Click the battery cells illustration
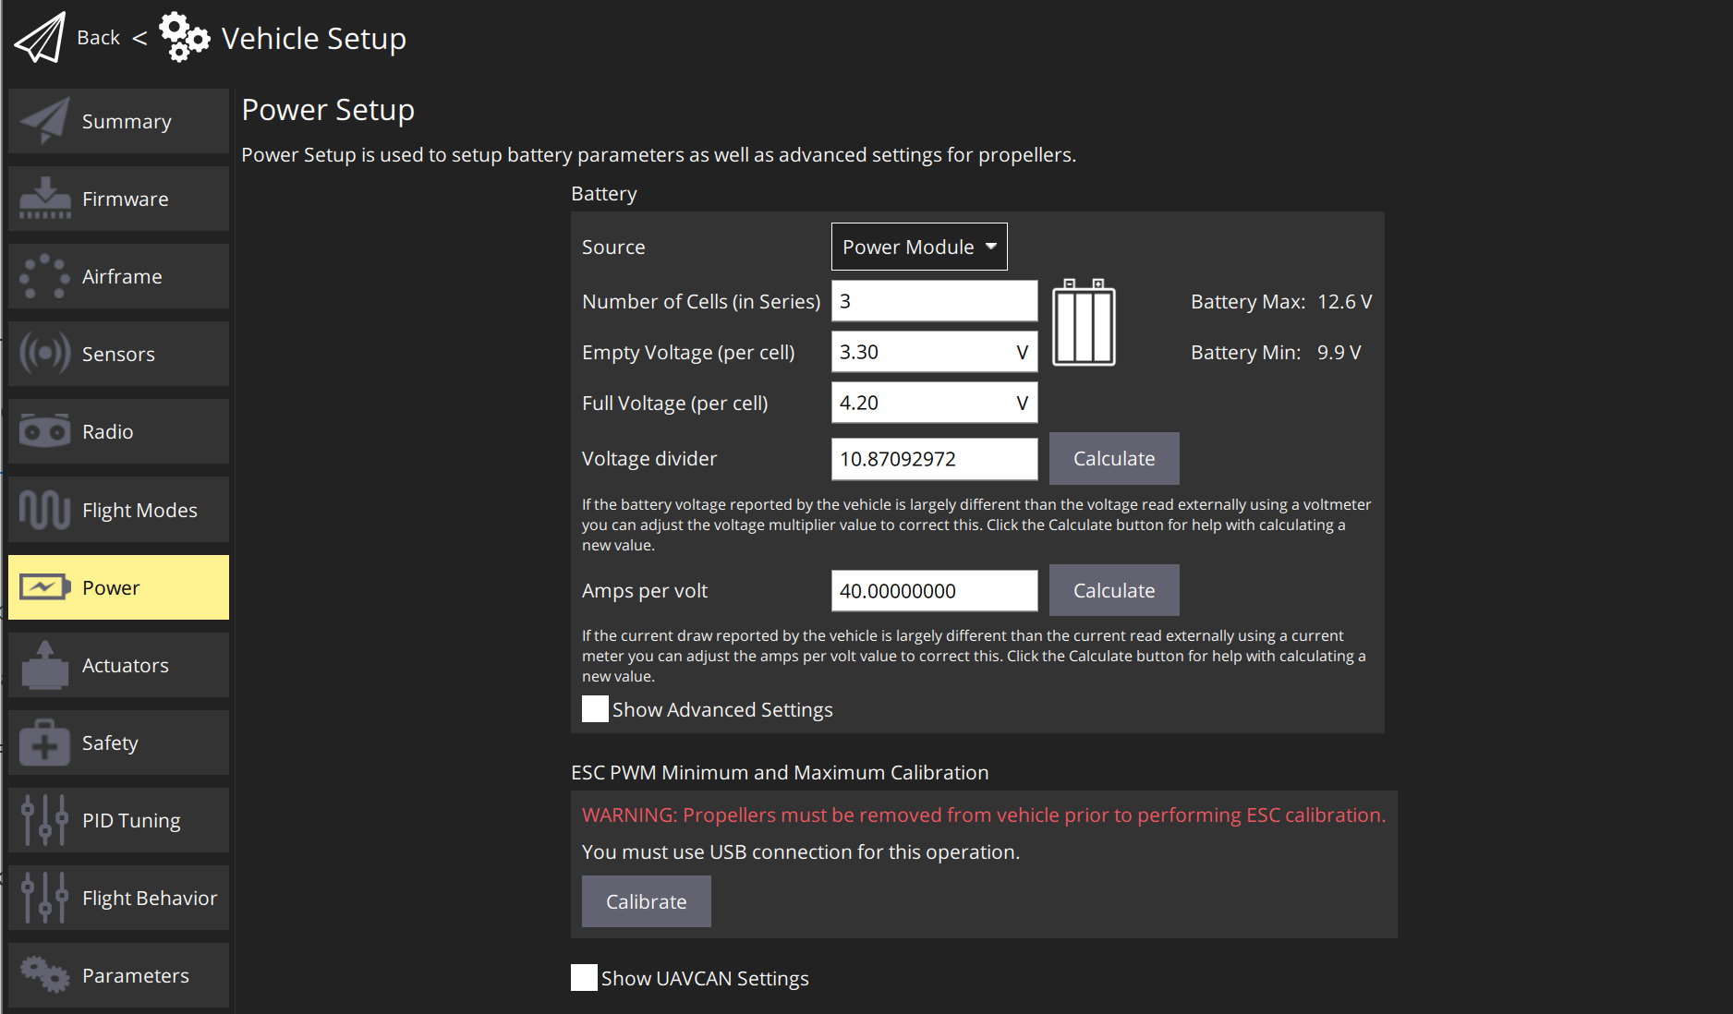1733x1014 pixels. pos(1084,323)
